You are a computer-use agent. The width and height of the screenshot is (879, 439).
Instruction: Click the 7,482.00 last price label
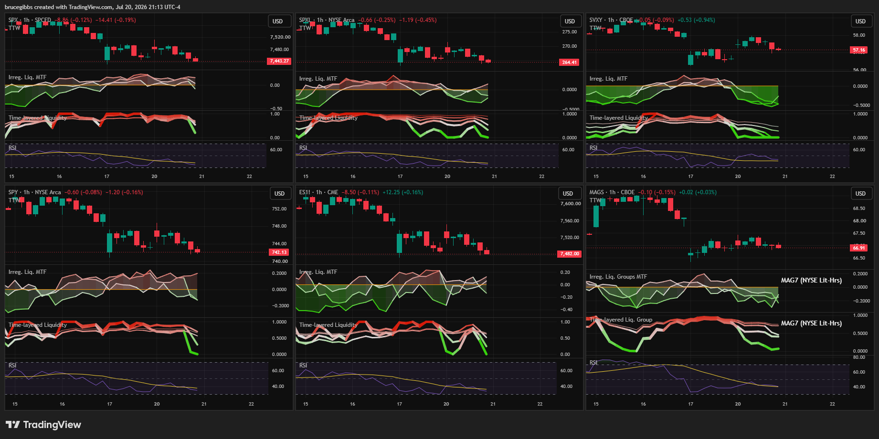(570, 254)
